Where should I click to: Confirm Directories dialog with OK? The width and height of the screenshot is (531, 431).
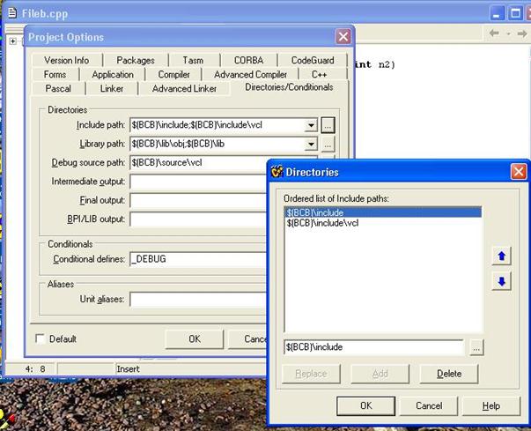point(365,406)
